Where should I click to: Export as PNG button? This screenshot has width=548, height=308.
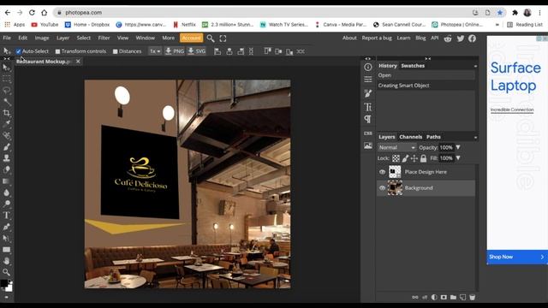[175, 51]
